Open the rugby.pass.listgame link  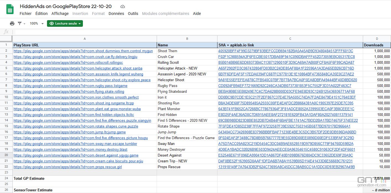tap(70, 86)
